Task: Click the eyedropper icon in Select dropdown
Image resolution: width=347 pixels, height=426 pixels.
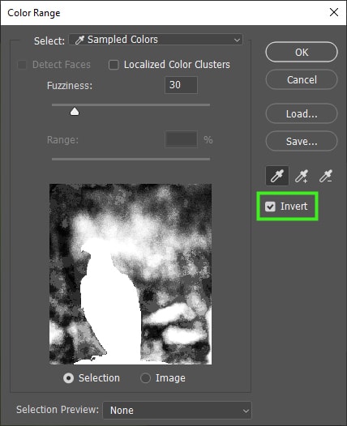Action: pos(79,40)
